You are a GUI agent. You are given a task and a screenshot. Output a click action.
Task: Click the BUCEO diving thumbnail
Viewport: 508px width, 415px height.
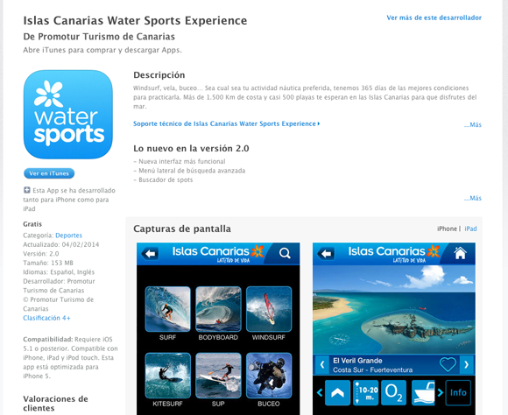(269, 376)
